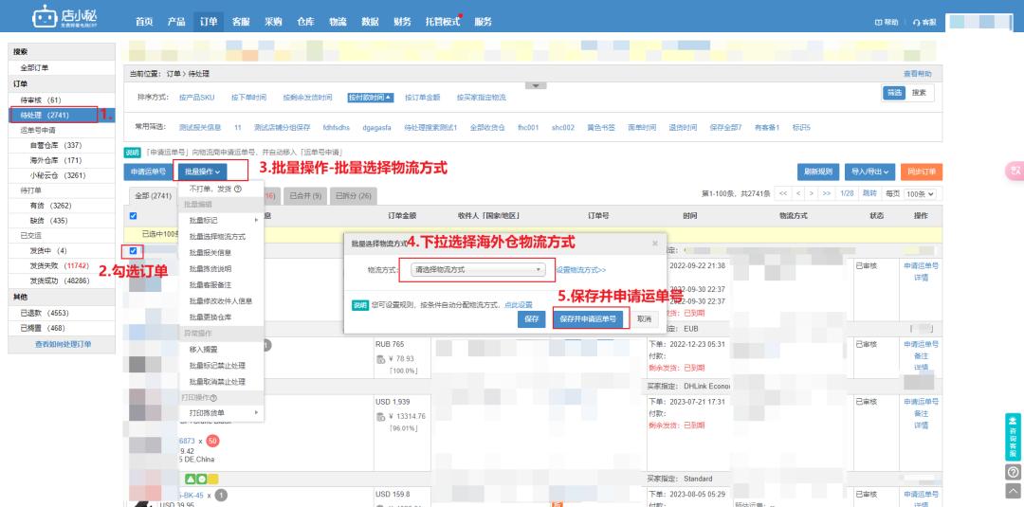Click the headset 客服 icon in header
This screenshot has width=1024, height=507.
pyautogui.click(x=916, y=22)
